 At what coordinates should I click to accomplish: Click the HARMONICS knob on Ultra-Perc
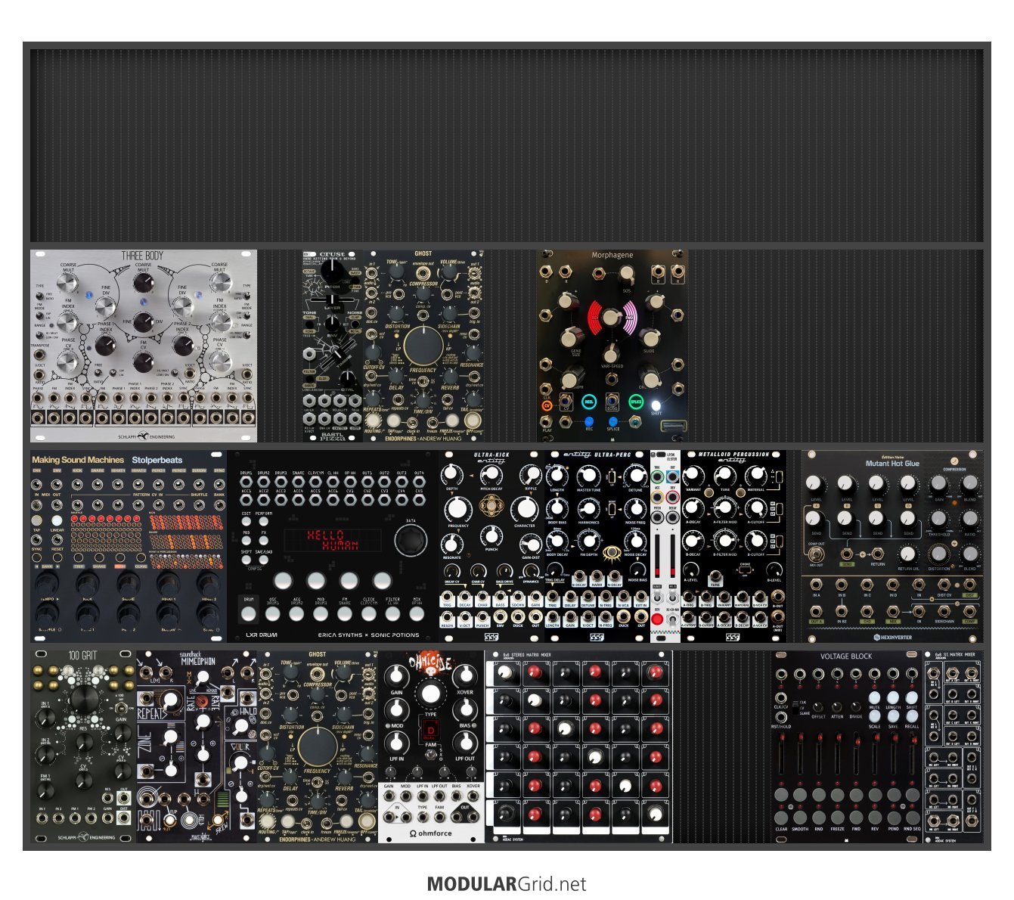pyautogui.click(x=588, y=508)
